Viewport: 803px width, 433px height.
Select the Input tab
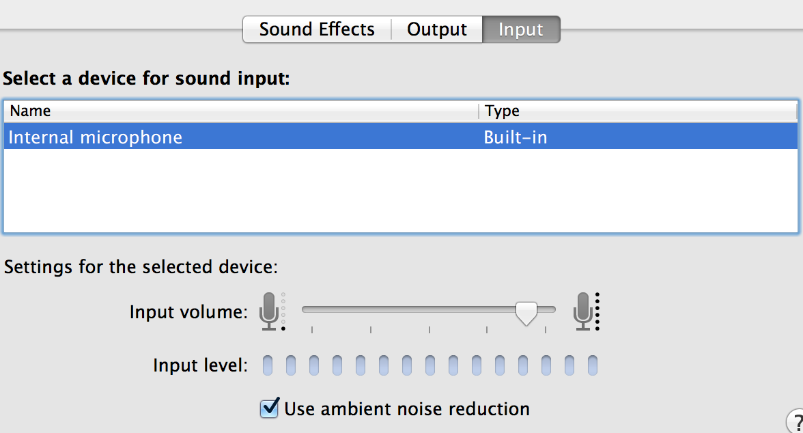click(x=521, y=29)
